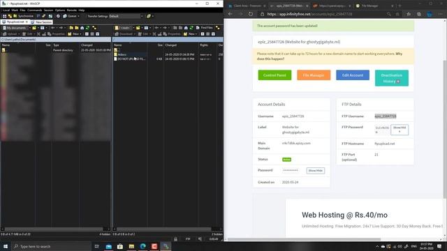
Task: Click the local panel delete X icon
Action: [x=39, y=34]
